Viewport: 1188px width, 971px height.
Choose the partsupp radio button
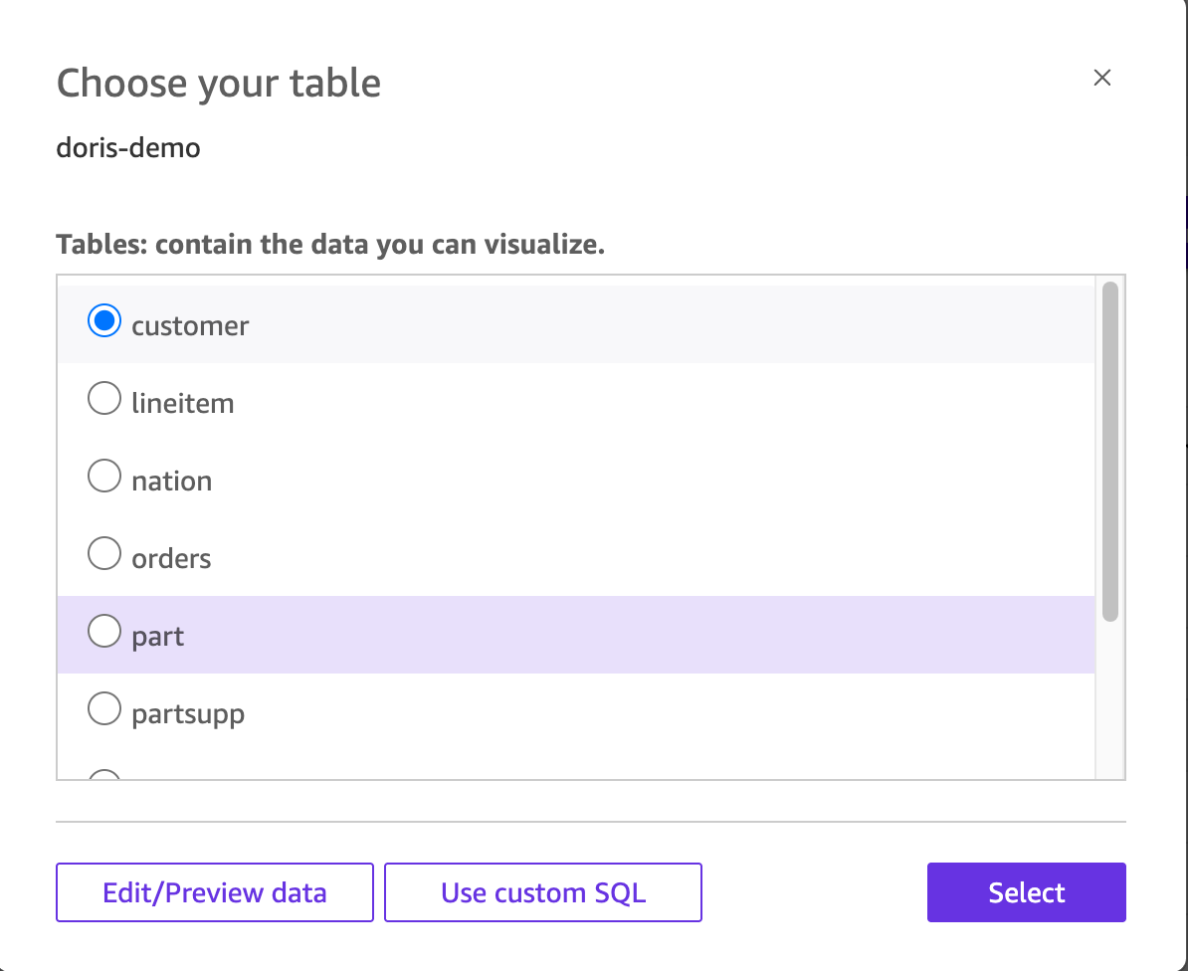coord(104,709)
